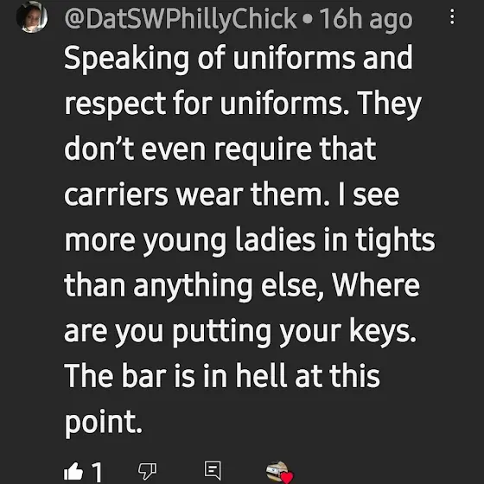Screen dimensions: 484x484
Task: Click the like count number 1
Action: (x=97, y=471)
